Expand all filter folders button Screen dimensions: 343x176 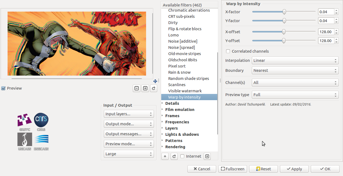pyautogui.click(x=207, y=156)
